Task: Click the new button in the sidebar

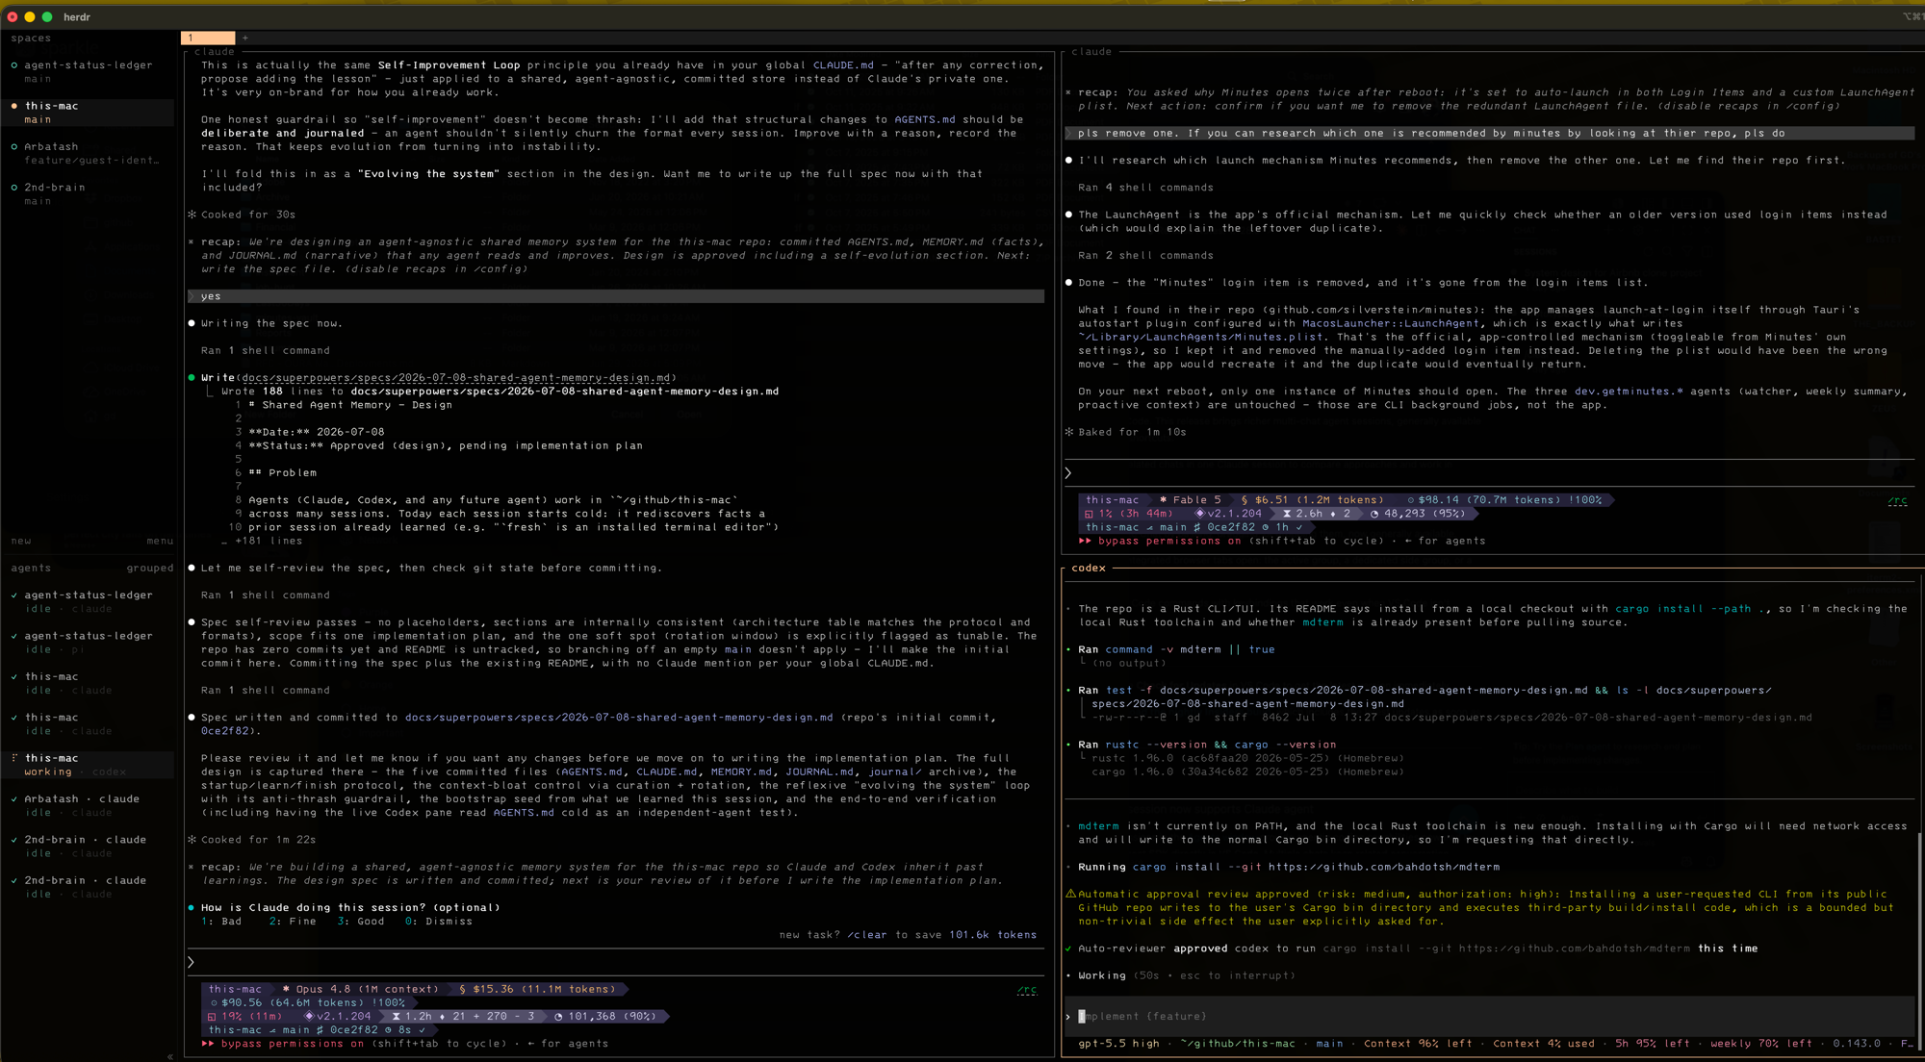Action: point(21,541)
